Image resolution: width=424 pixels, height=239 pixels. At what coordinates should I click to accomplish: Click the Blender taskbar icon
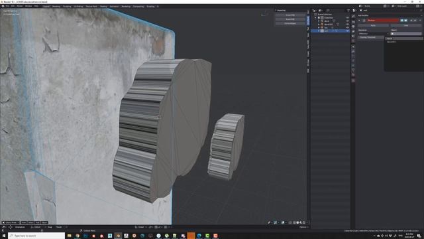[118, 236]
